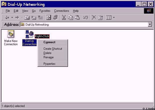This screenshot has height=110, width=155.
Task: Choose Connect from the context menu
Action: (53, 42)
